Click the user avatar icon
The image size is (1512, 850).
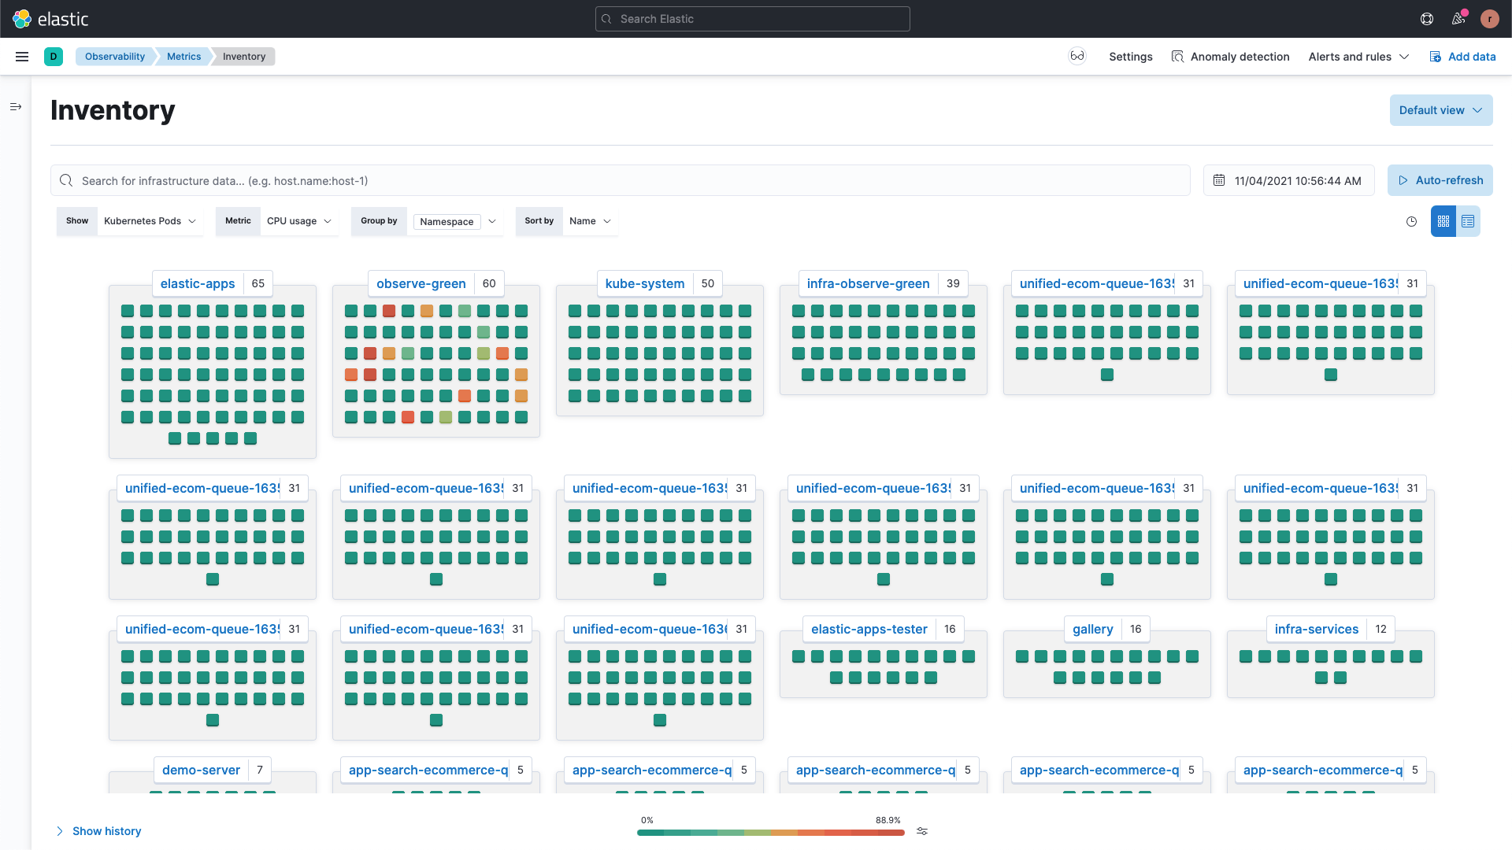tap(1489, 19)
